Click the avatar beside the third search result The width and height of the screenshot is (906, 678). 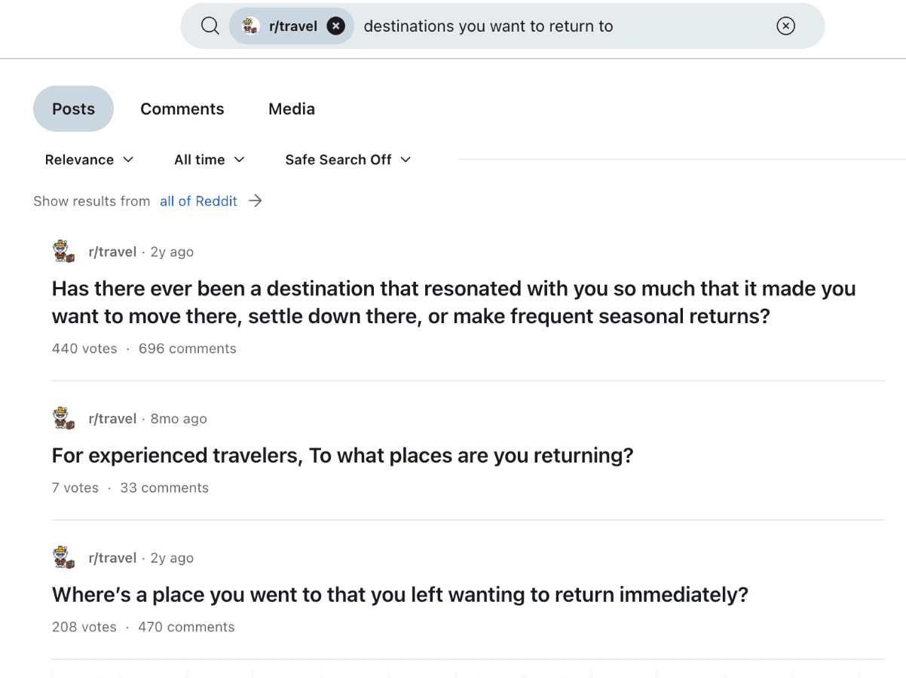tap(63, 557)
